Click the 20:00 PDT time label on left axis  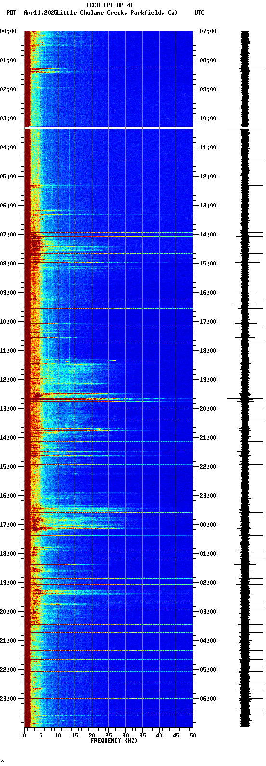coord(8,612)
